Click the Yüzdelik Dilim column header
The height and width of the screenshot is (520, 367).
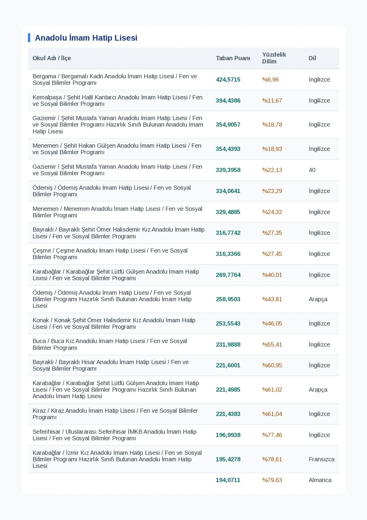(274, 58)
